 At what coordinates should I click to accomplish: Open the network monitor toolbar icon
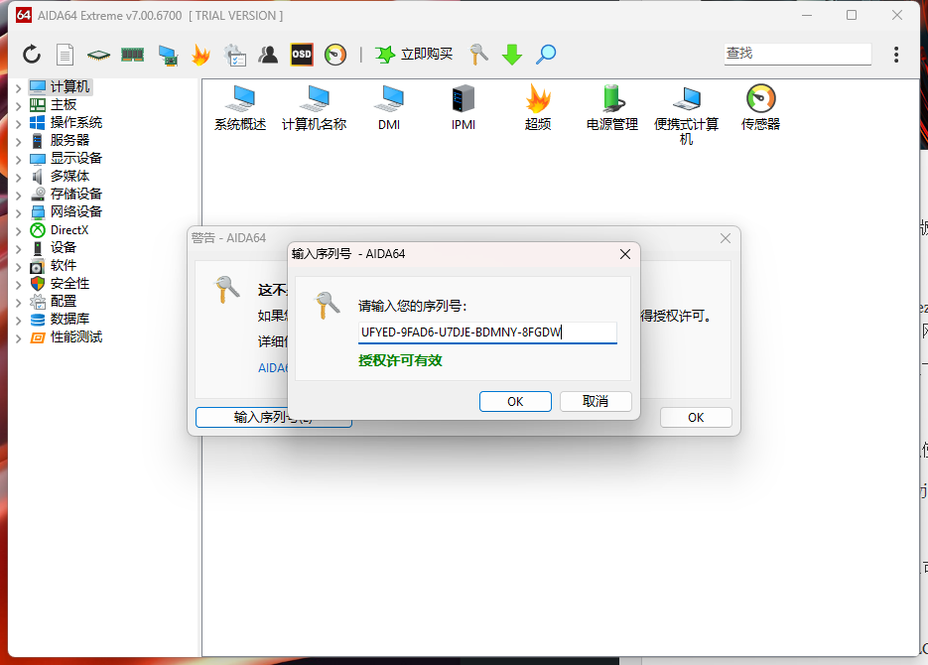(x=168, y=55)
